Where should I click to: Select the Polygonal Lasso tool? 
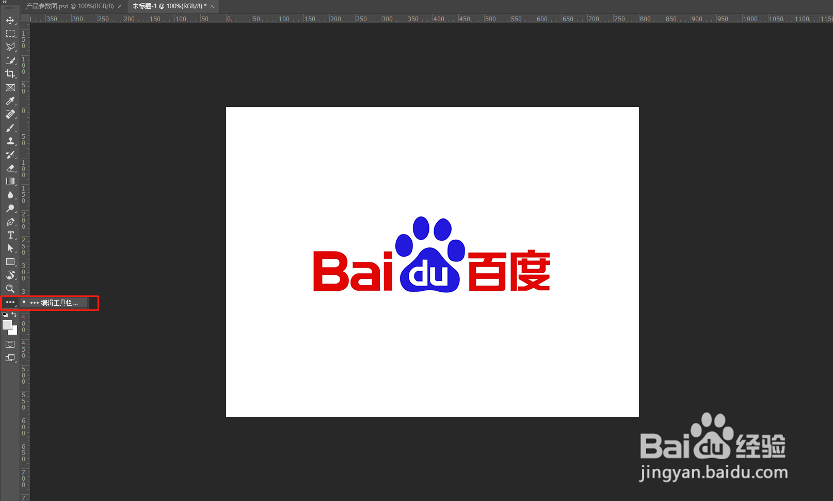click(10, 47)
